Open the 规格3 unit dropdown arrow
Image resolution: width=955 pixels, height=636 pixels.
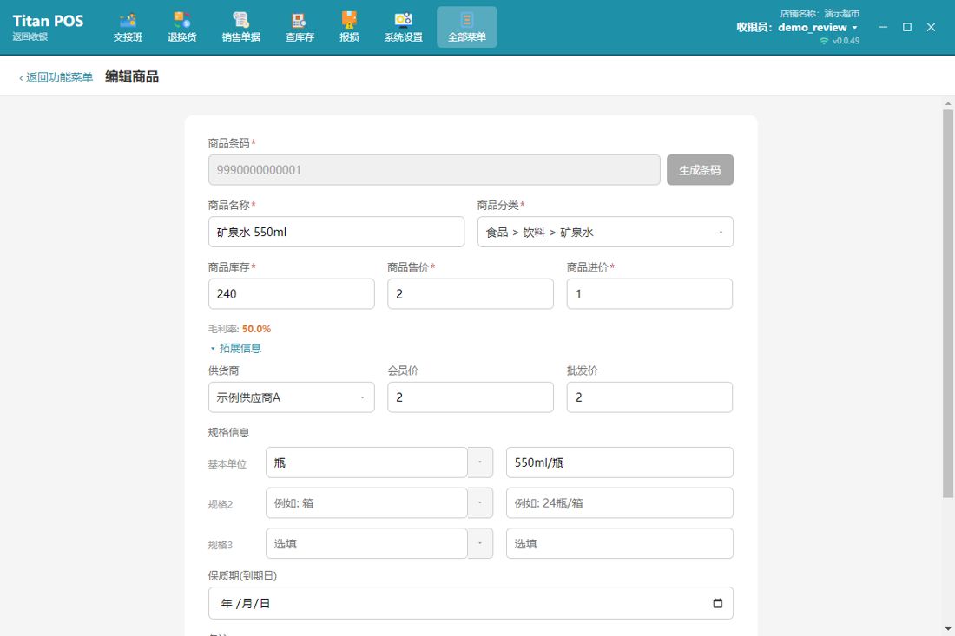click(x=480, y=543)
